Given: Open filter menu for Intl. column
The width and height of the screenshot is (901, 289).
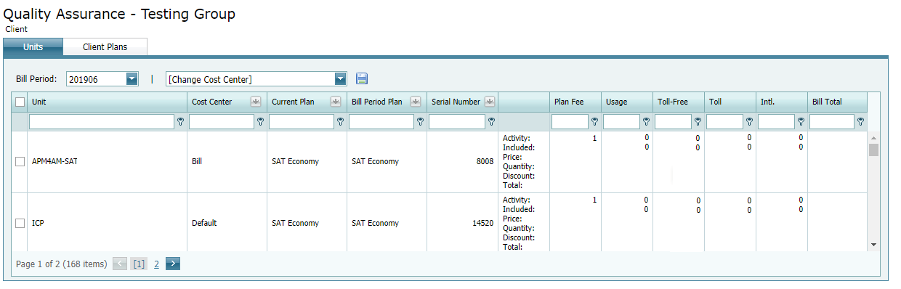Looking at the screenshot, I should click(801, 122).
